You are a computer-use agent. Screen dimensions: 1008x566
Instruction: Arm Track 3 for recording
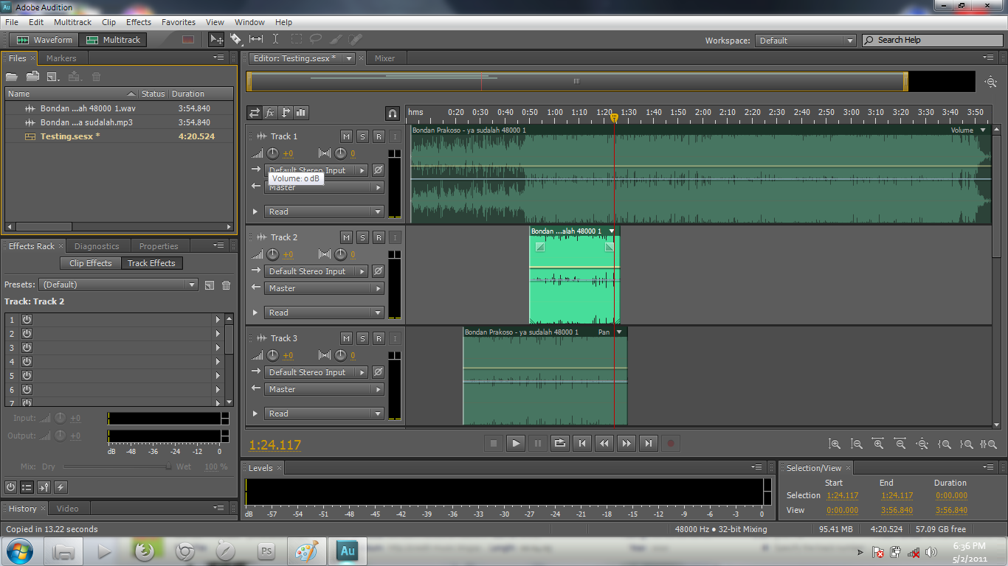pos(379,338)
